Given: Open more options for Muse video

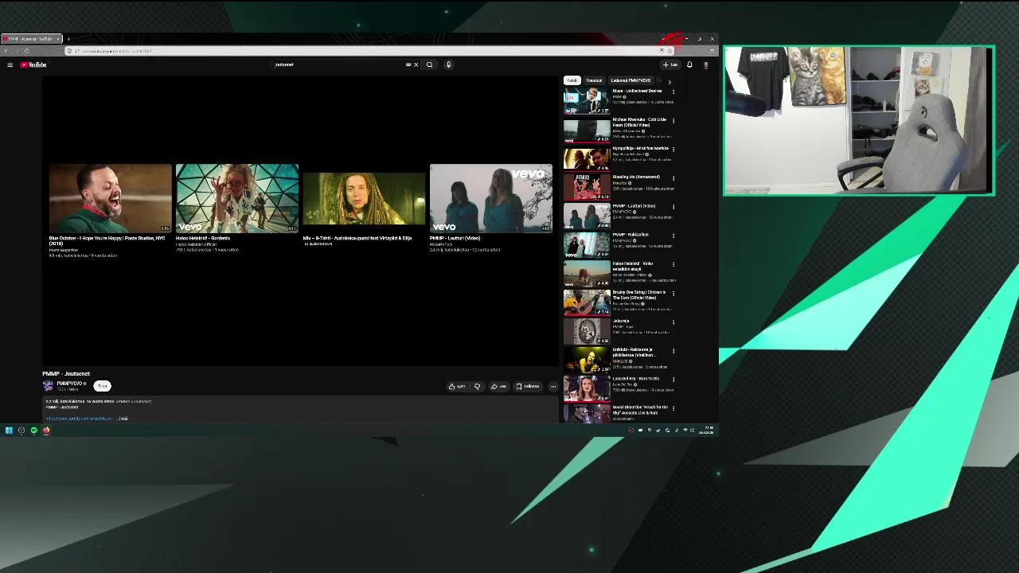Looking at the screenshot, I should [673, 92].
